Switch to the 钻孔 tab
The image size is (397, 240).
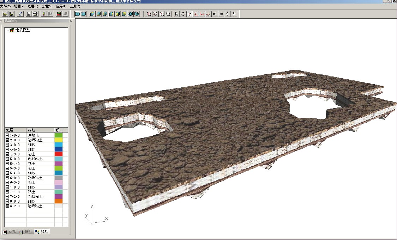pyautogui.click(x=10, y=232)
